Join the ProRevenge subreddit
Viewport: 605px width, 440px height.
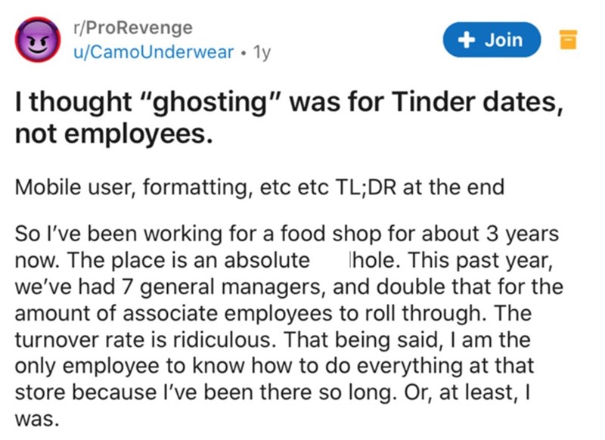(492, 39)
